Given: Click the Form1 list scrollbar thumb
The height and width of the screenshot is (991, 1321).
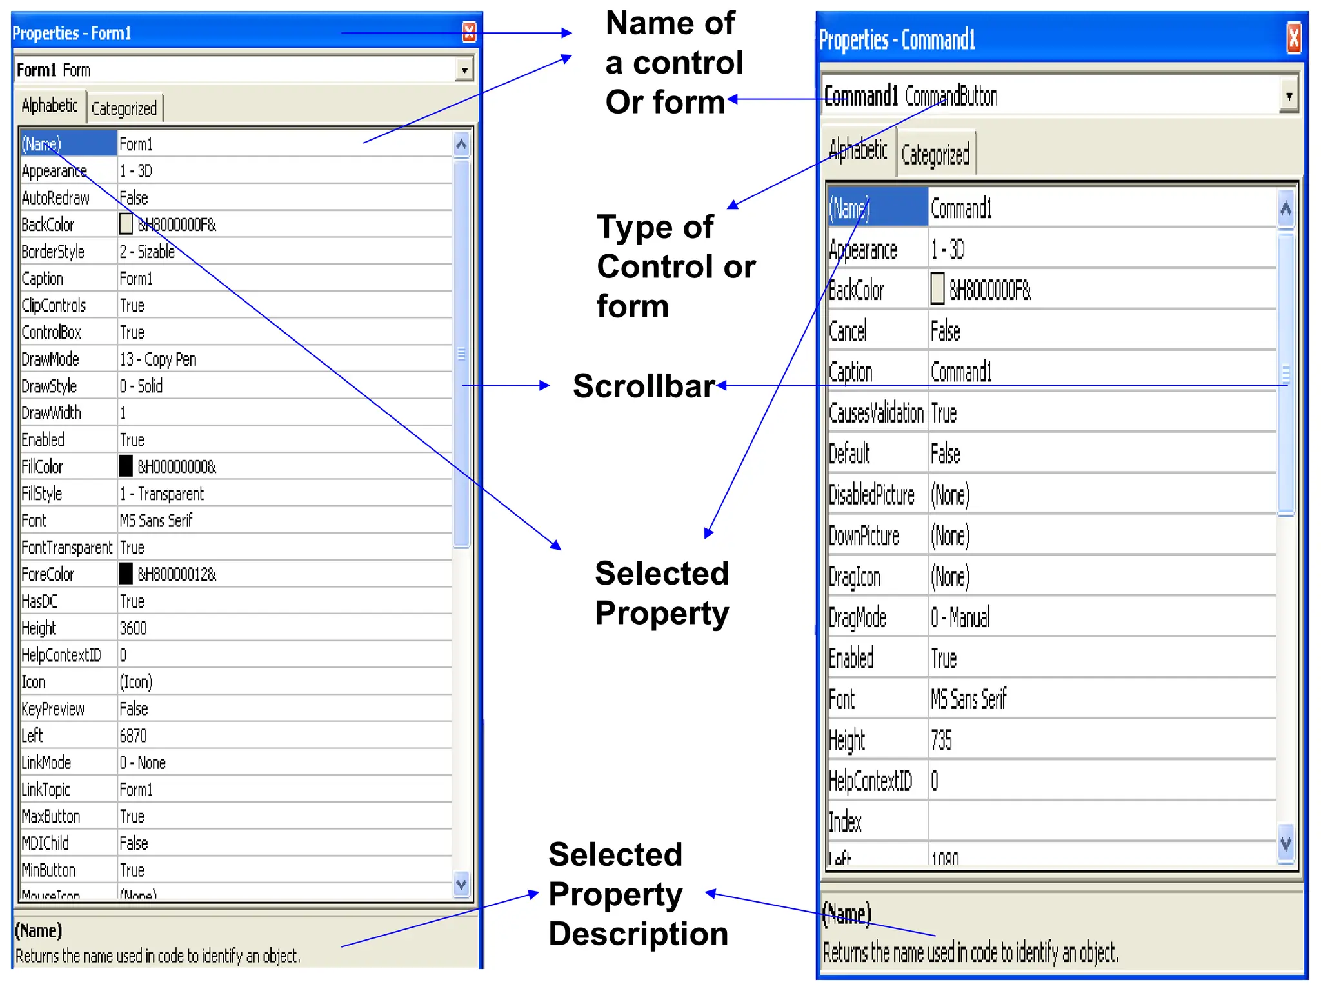Looking at the screenshot, I should click(461, 354).
